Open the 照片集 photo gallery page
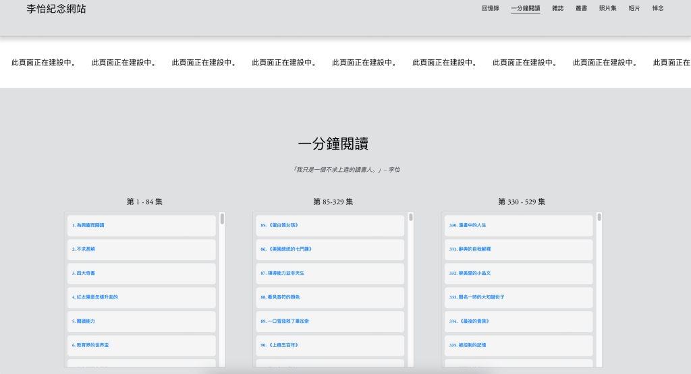The width and height of the screenshot is (691, 374). (607, 8)
